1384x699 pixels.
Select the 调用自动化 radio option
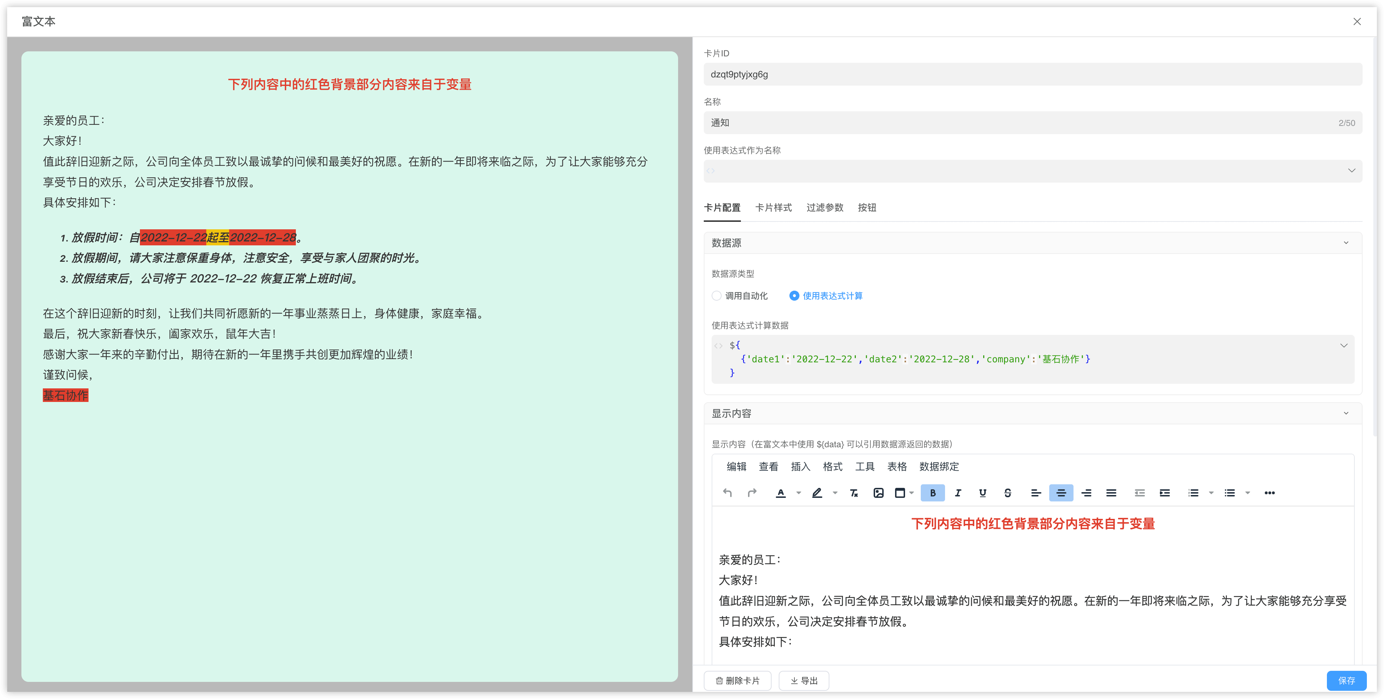click(x=717, y=296)
